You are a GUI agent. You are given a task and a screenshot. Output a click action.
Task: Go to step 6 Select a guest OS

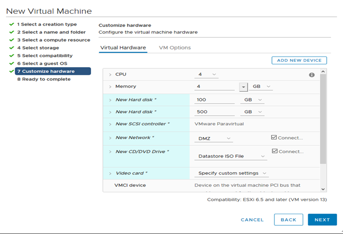[x=42, y=63]
